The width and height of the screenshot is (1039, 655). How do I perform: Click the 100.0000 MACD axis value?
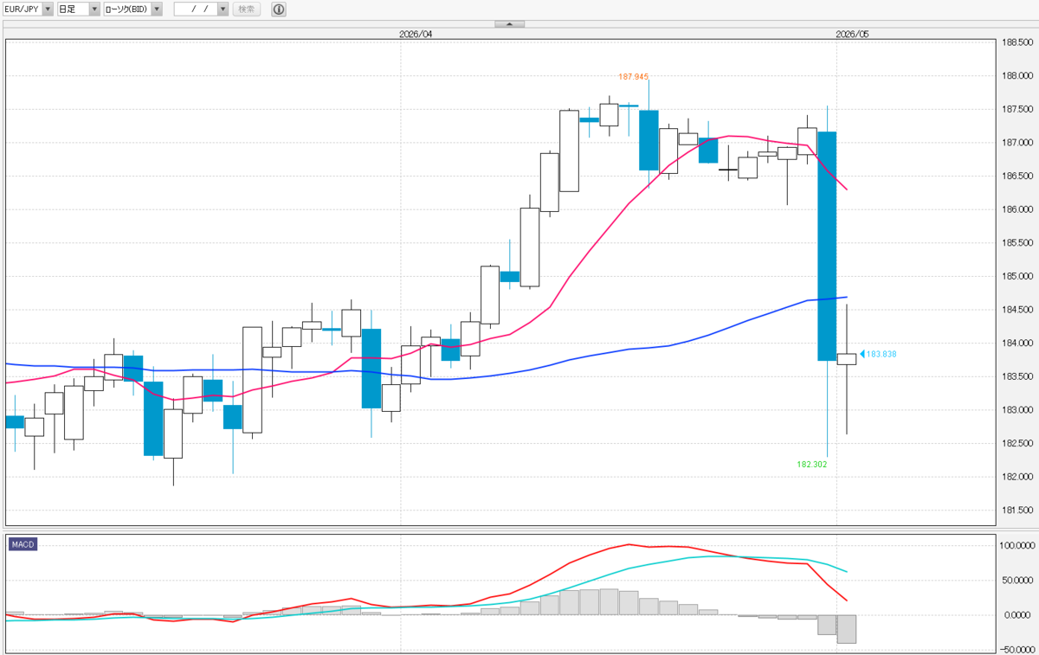click(x=1016, y=546)
